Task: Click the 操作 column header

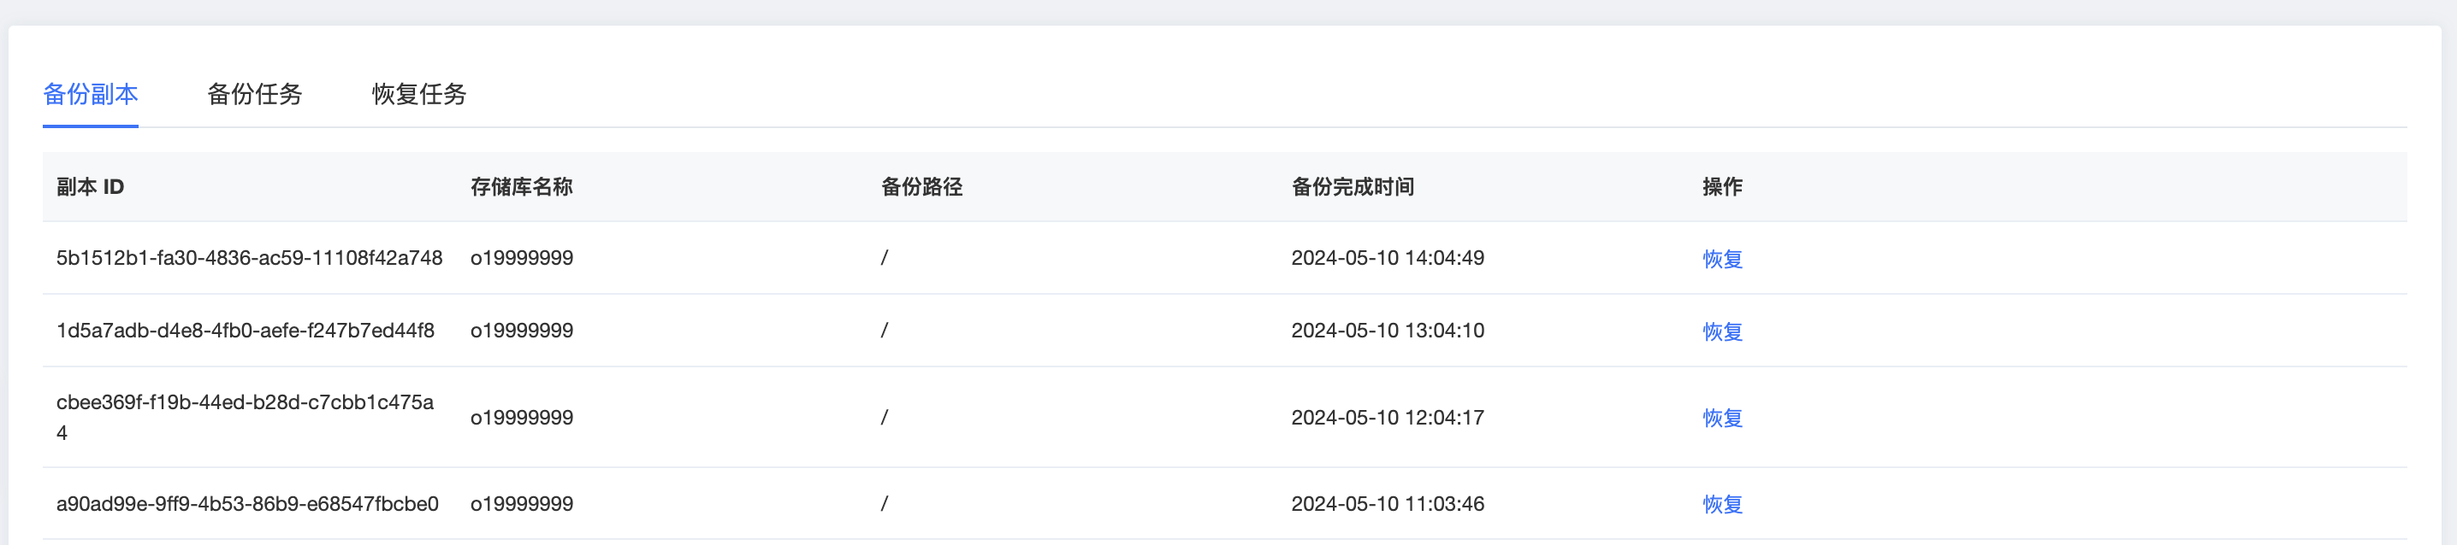Action: coord(1721,187)
